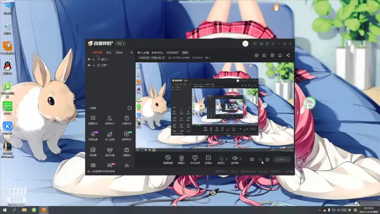Add a new scene with the plus icon

132,52
